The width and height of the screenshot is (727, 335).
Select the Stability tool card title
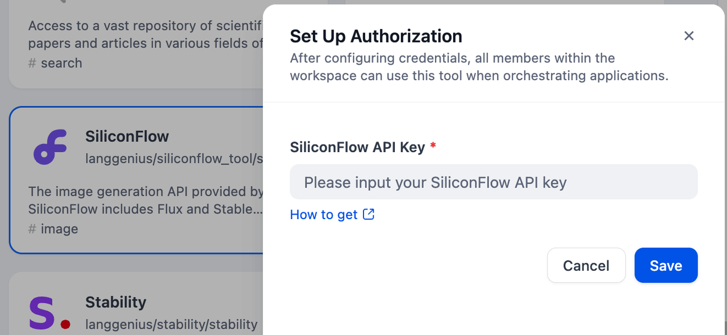tap(116, 302)
